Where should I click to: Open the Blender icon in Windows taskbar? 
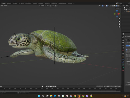click(x=79, y=96)
